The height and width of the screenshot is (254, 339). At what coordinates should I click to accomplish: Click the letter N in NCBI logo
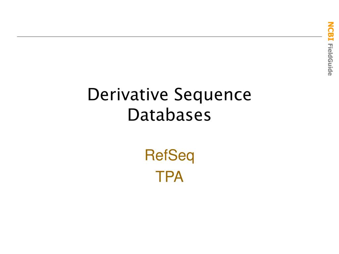[x=331, y=24]
